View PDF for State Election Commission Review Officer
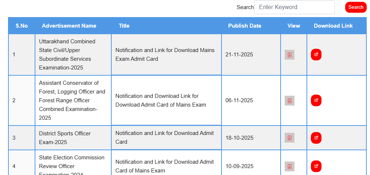This screenshot has width=370, height=175. point(289,167)
